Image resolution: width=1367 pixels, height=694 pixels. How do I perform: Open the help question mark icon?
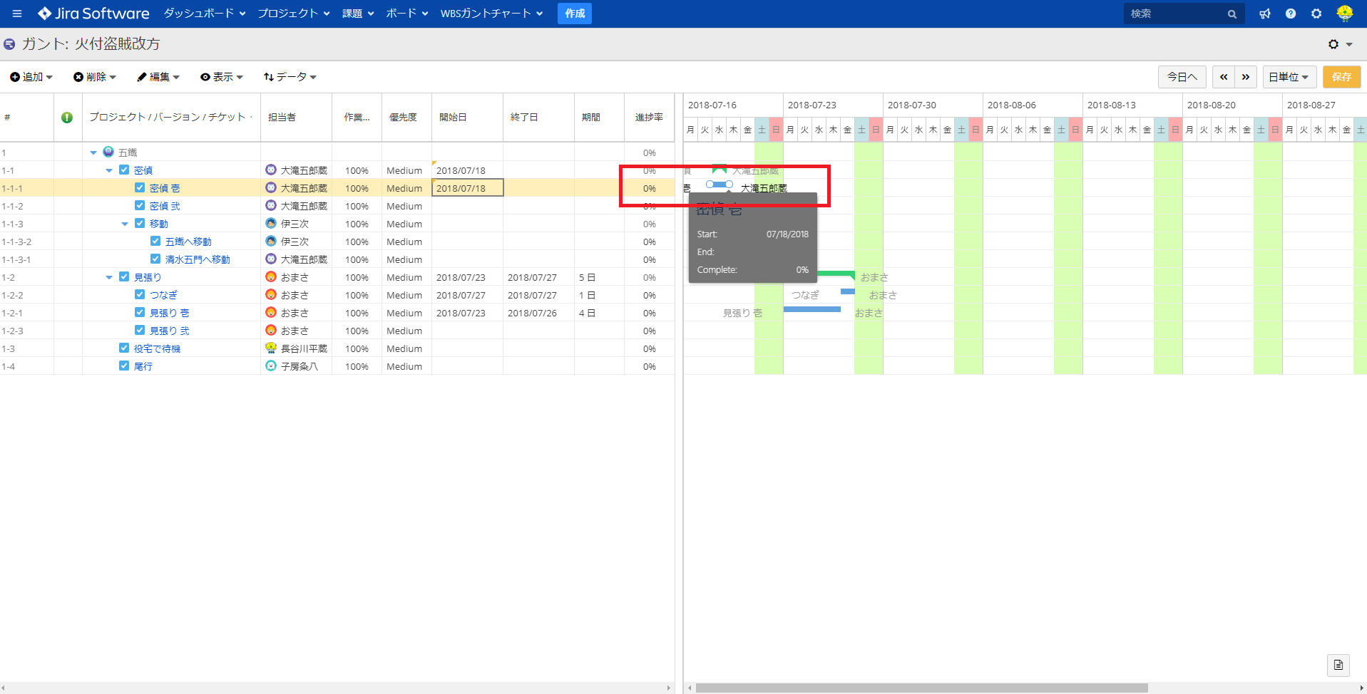(1291, 14)
